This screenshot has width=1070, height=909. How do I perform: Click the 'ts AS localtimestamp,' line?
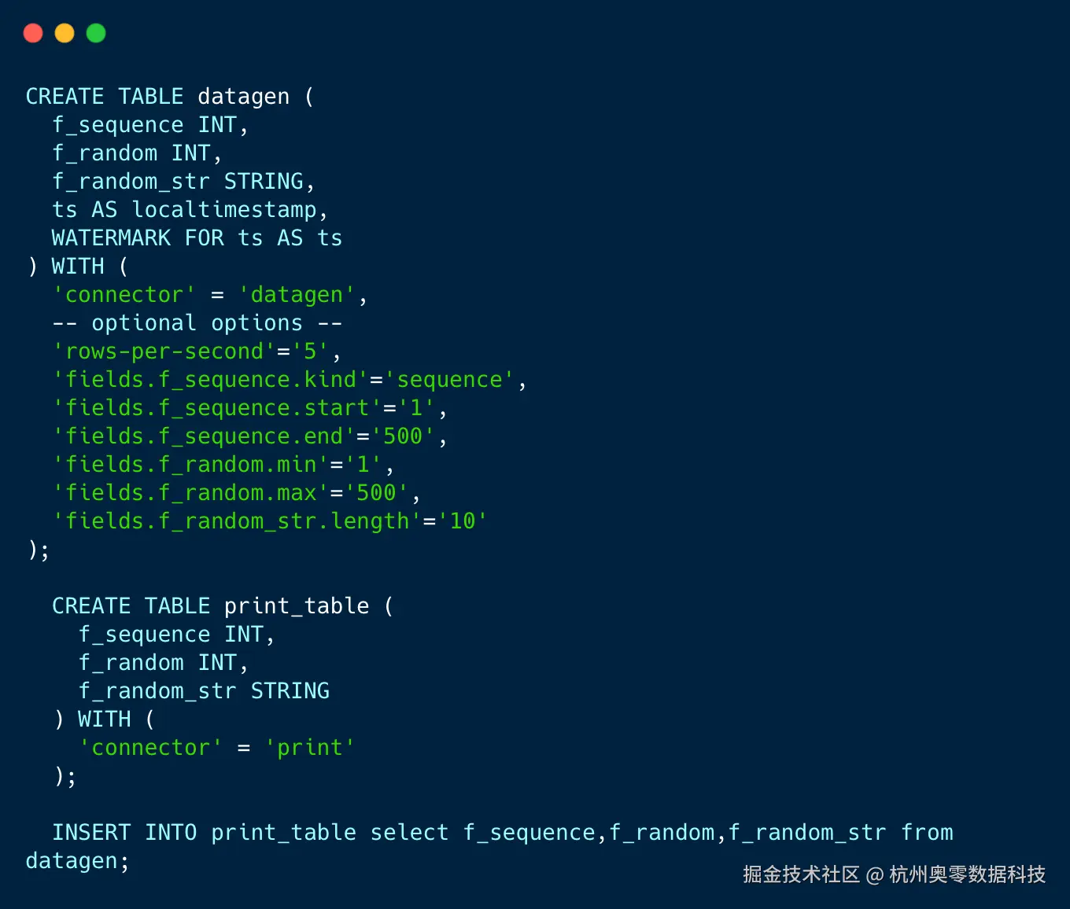pyautogui.click(x=190, y=210)
